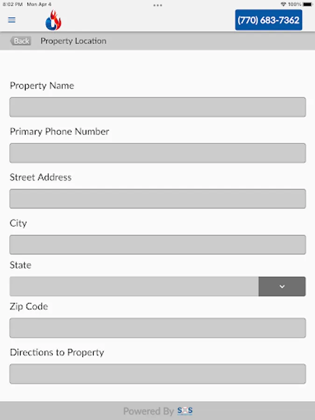Tap the three-dot multitasking indicator
Viewport: 315px width, 420px height.
click(x=158, y=5)
